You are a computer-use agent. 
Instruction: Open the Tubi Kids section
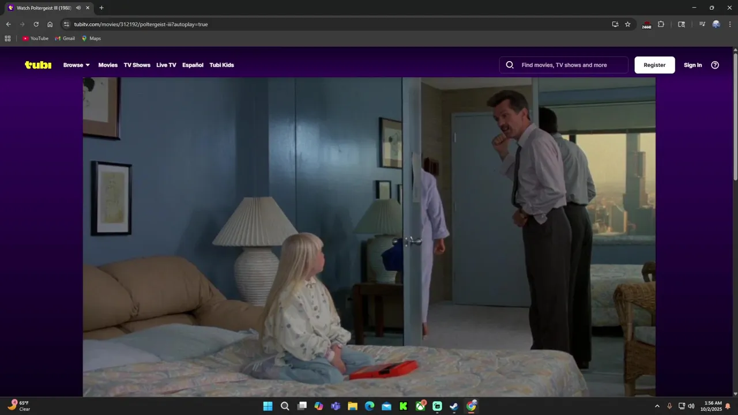(221, 65)
